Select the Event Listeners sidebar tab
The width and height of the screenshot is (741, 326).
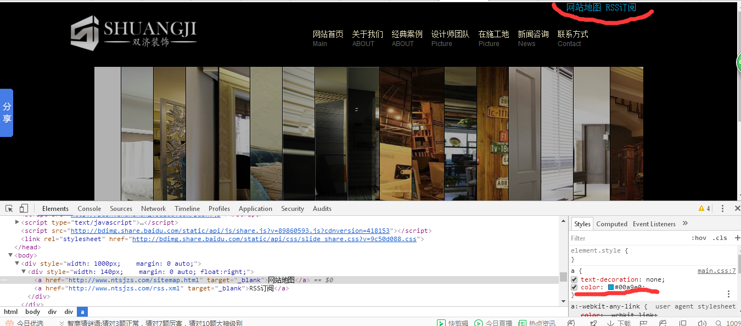tap(654, 224)
